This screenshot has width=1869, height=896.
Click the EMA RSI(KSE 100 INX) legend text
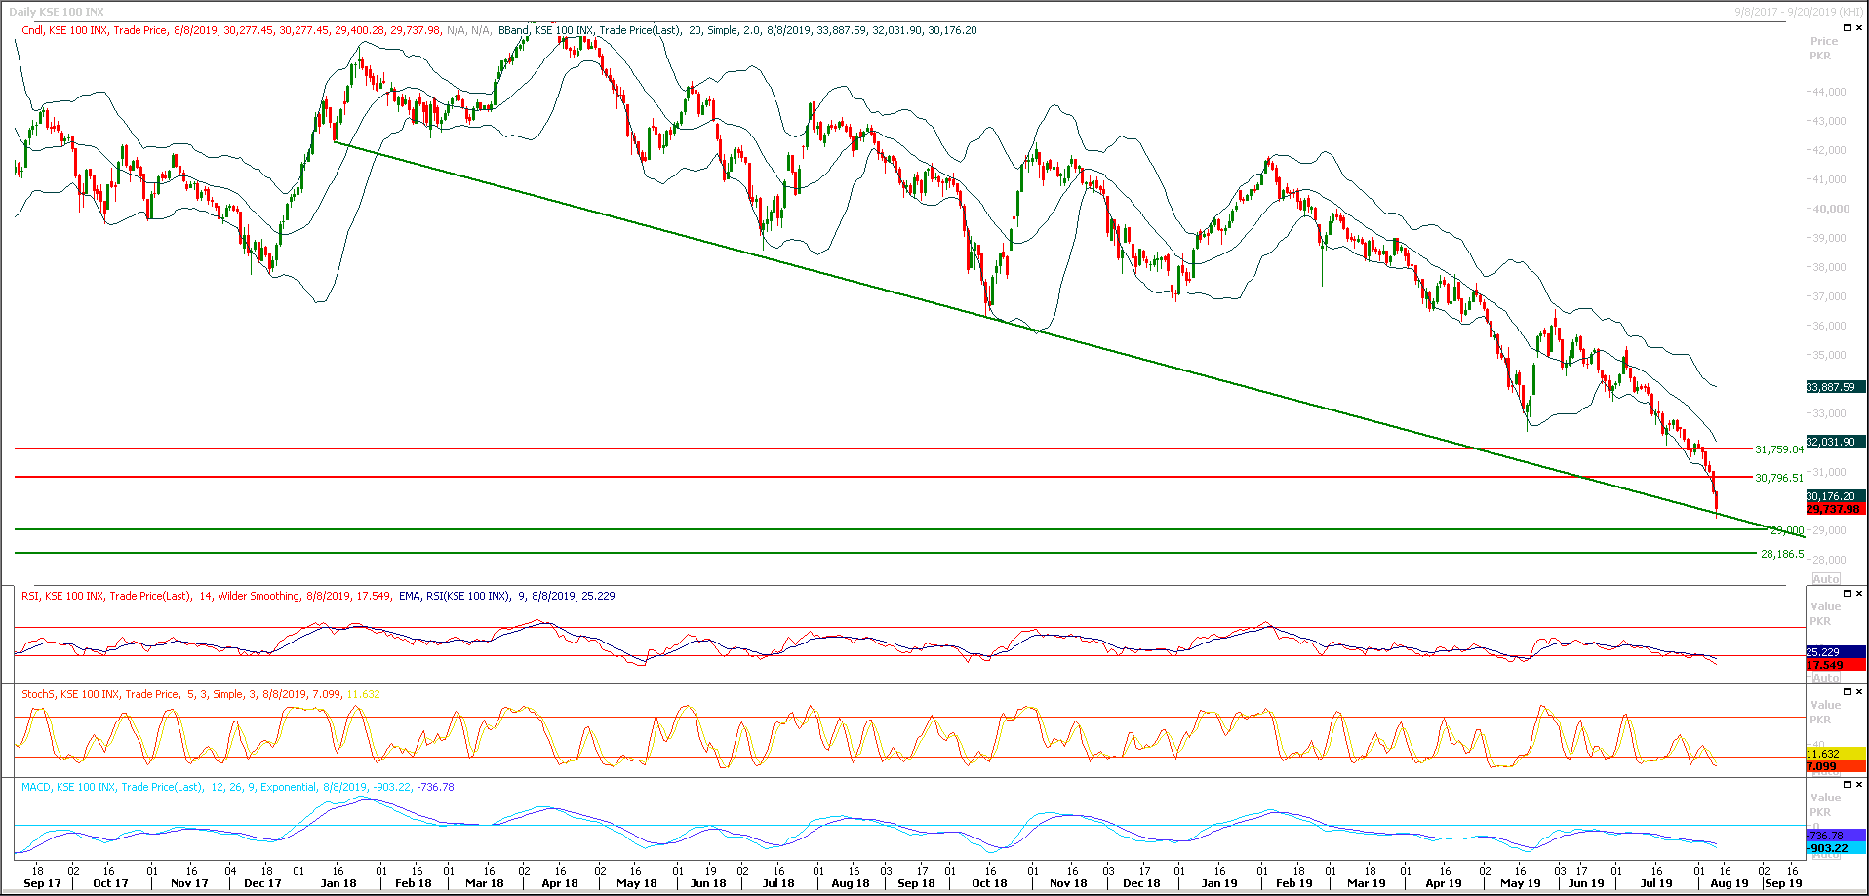point(506,596)
